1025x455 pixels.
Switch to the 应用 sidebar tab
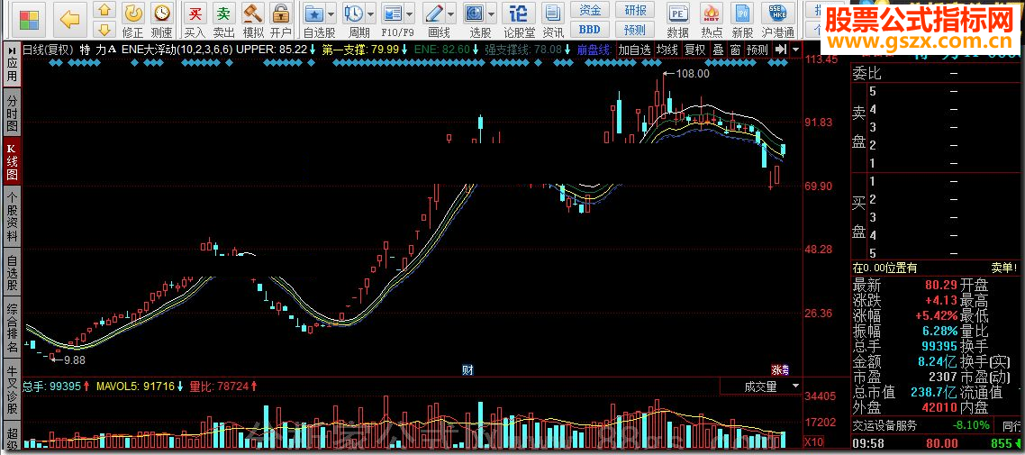coord(12,71)
